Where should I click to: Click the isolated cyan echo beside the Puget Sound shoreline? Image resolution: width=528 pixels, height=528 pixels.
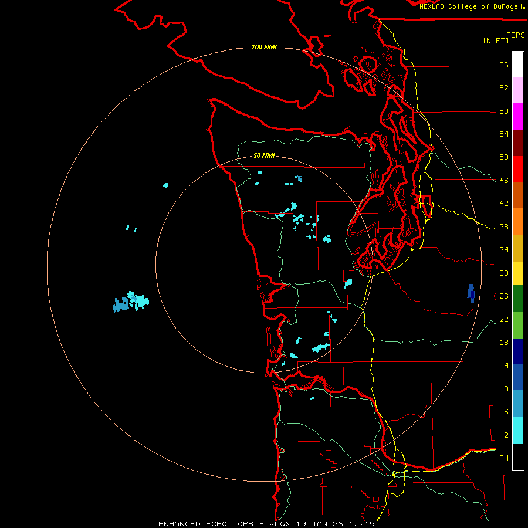(x=348, y=283)
